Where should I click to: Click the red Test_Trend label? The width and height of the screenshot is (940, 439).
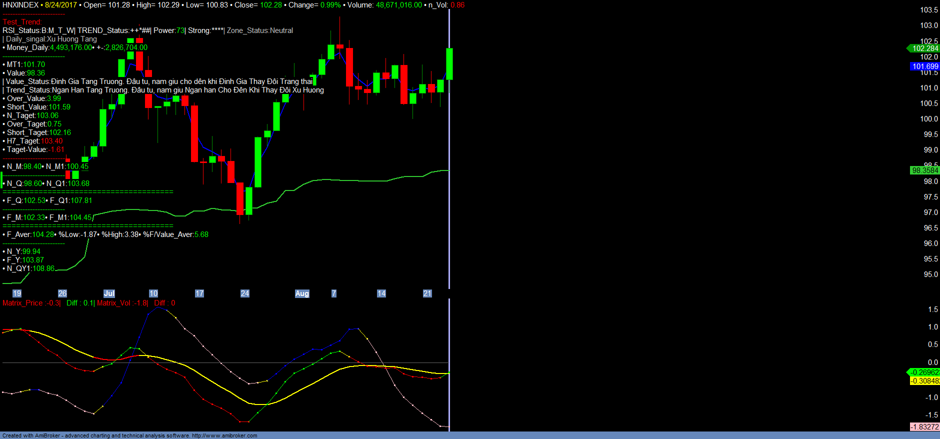pyautogui.click(x=22, y=22)
